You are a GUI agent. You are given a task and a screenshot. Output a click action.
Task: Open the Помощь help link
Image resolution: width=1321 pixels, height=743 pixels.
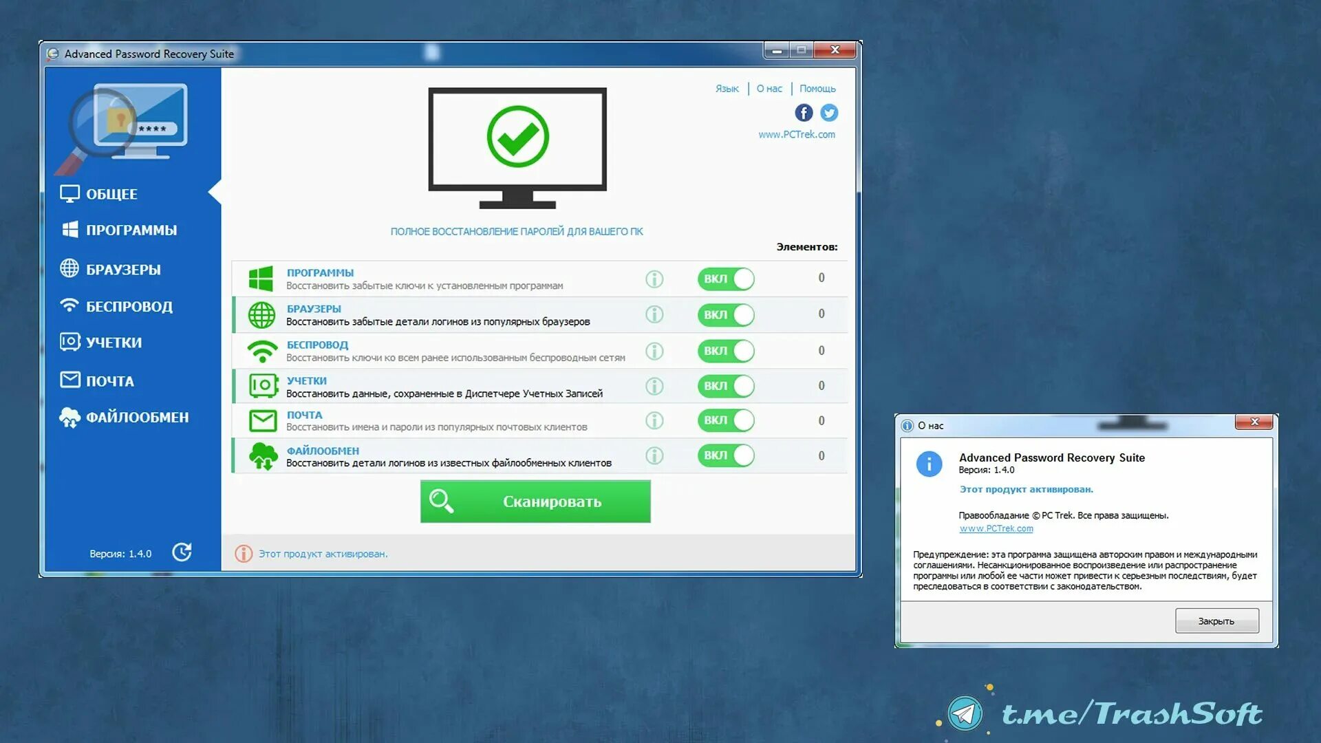click(x=817, y=89)
